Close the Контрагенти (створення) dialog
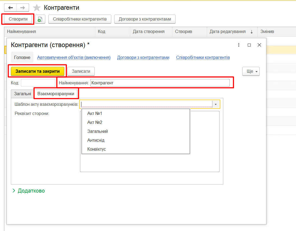 (259, 45)
